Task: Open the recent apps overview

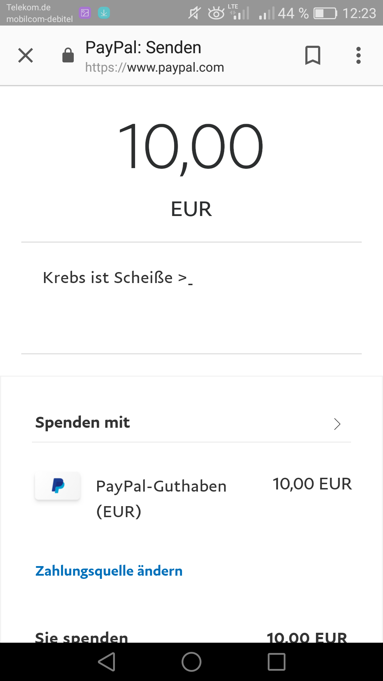Action: [277, 662]
